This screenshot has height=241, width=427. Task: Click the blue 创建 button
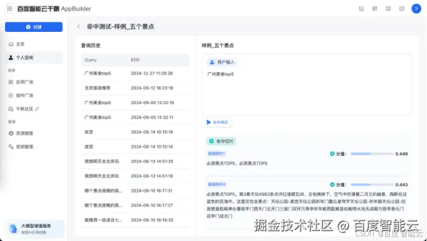point(34,27)
